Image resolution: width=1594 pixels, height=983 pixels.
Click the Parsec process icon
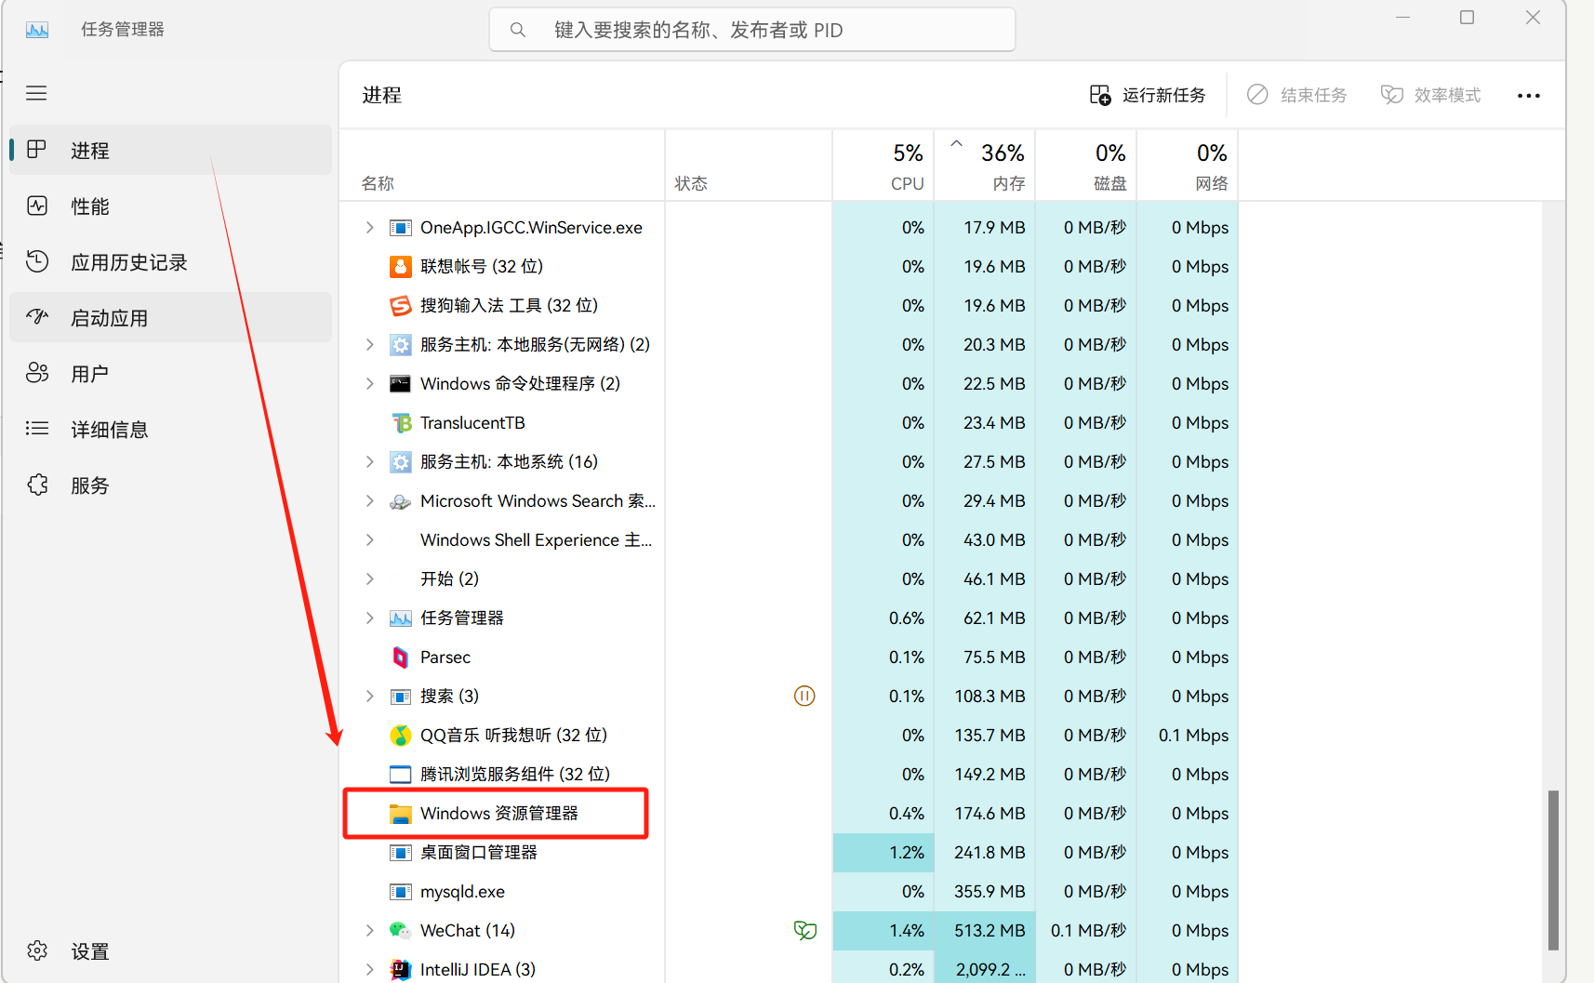(400, 658)
